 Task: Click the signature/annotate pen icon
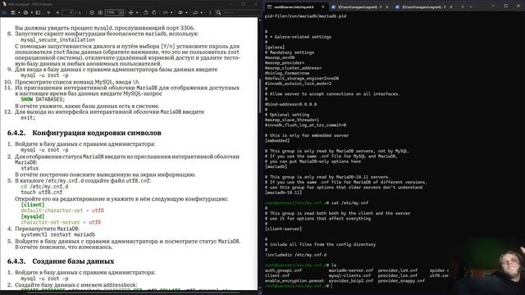195,12
